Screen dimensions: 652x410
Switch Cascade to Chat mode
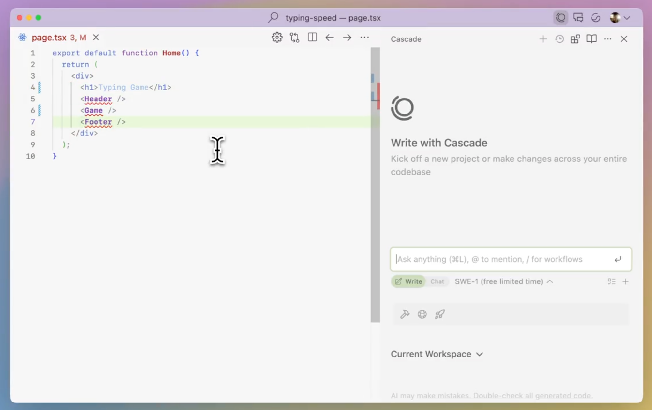tap(437, 281)
